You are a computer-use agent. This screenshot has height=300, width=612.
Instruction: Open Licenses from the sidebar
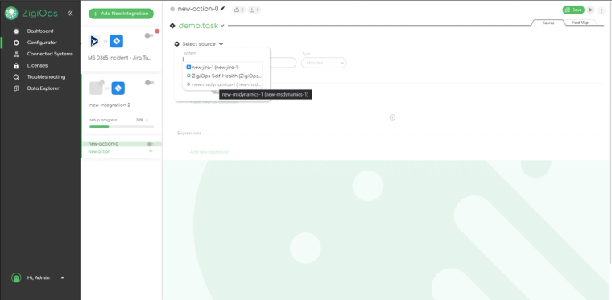point(37,65)
